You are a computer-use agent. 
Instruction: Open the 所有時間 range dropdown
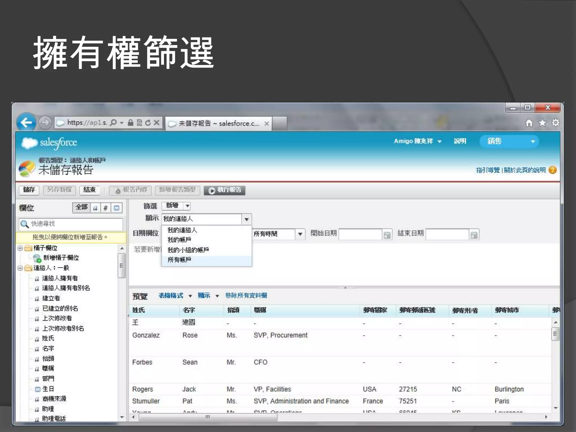click(x=300, y=234)
